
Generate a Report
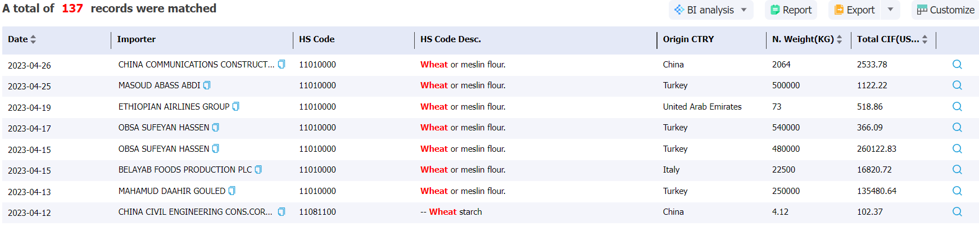pos(791,10)
